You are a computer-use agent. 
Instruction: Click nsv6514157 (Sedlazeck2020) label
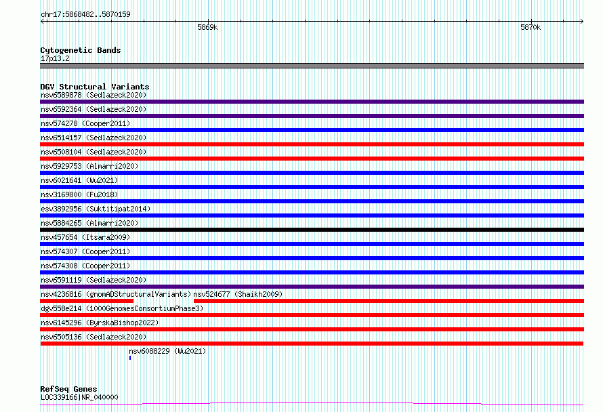click(93, 138)
